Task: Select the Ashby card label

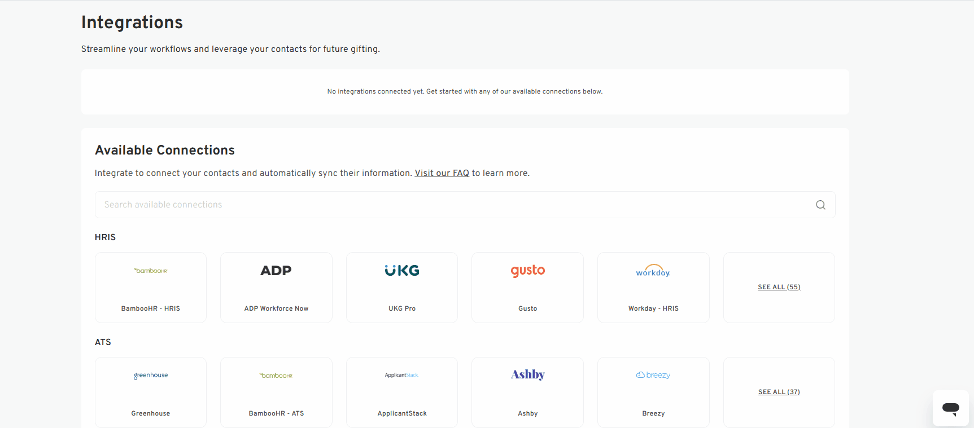Action: tap(528, 413)
